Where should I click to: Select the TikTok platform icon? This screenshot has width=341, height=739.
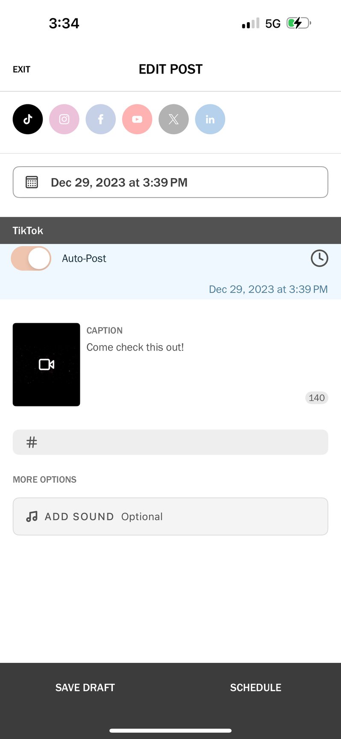(x=27, y=119)
